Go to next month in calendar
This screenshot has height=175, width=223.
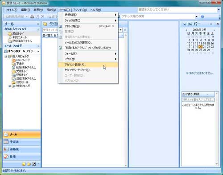click(214, 30)
